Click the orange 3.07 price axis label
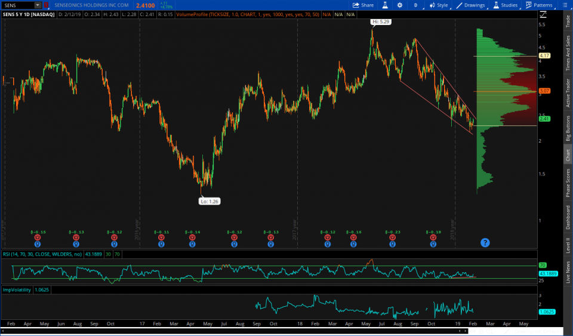 [544, 91]
